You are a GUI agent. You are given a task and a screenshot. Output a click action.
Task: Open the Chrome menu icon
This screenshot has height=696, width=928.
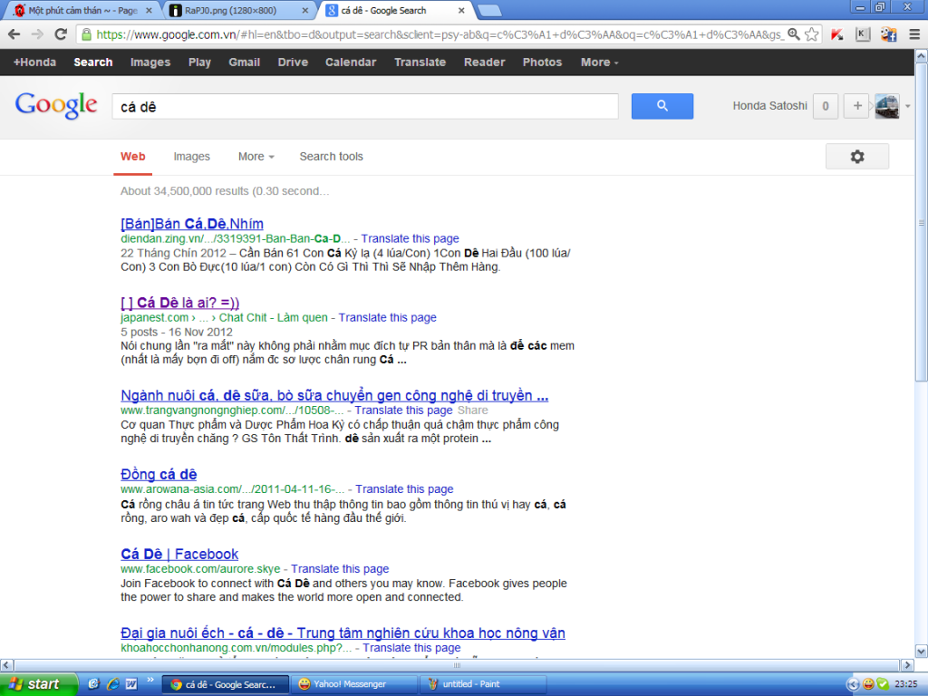point(913,34)
